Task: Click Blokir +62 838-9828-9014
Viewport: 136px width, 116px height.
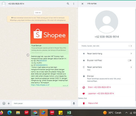Action: [99, 87]
